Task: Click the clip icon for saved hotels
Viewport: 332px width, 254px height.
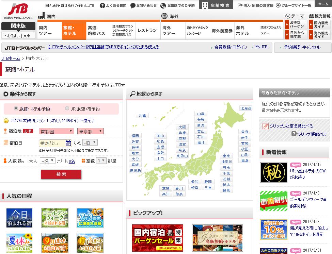Action: [x=265, y=126]
